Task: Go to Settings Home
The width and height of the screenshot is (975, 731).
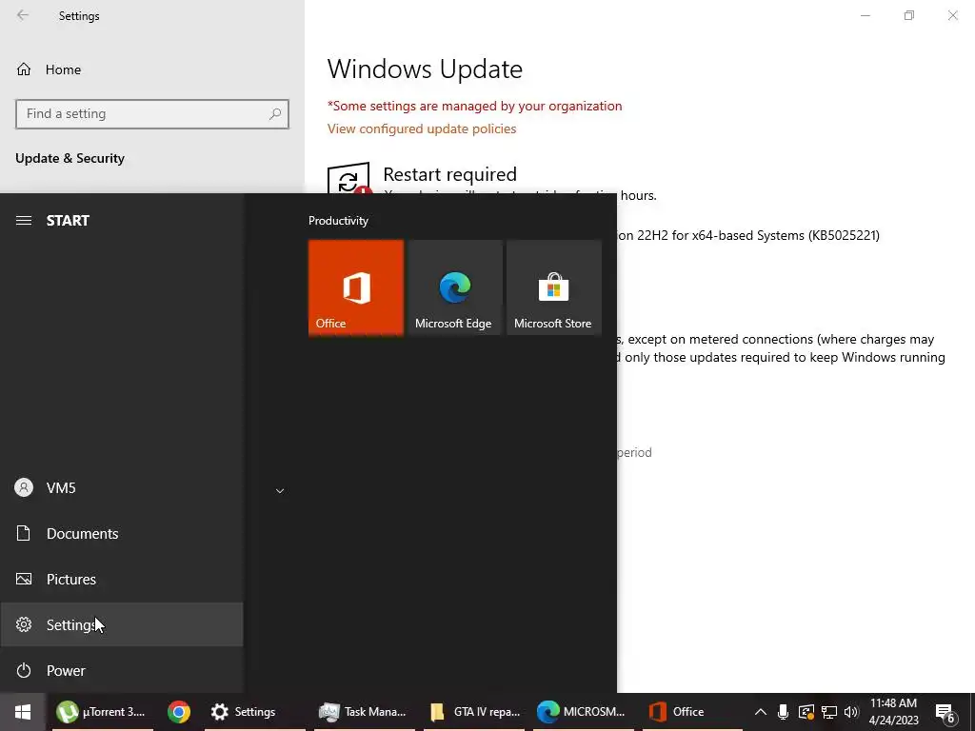Action: [49, 69]
